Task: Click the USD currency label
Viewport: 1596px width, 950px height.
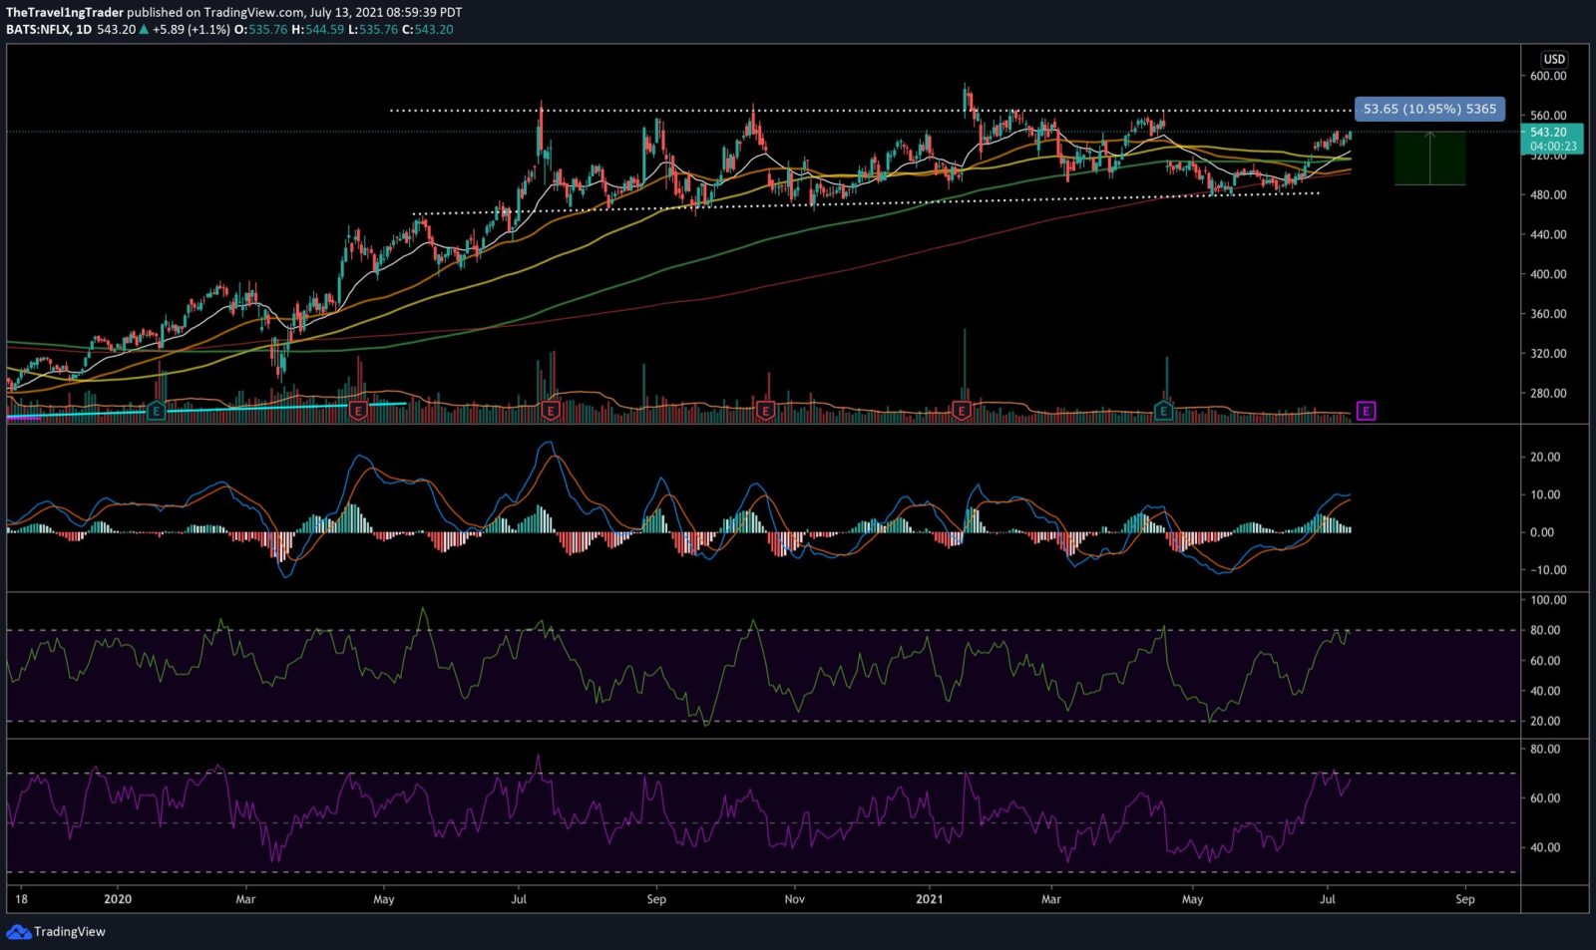Action: pos(1554,59)
